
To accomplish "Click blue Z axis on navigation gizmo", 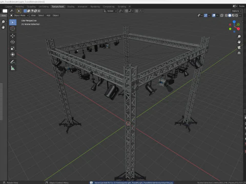I will [x=234, y=22].
